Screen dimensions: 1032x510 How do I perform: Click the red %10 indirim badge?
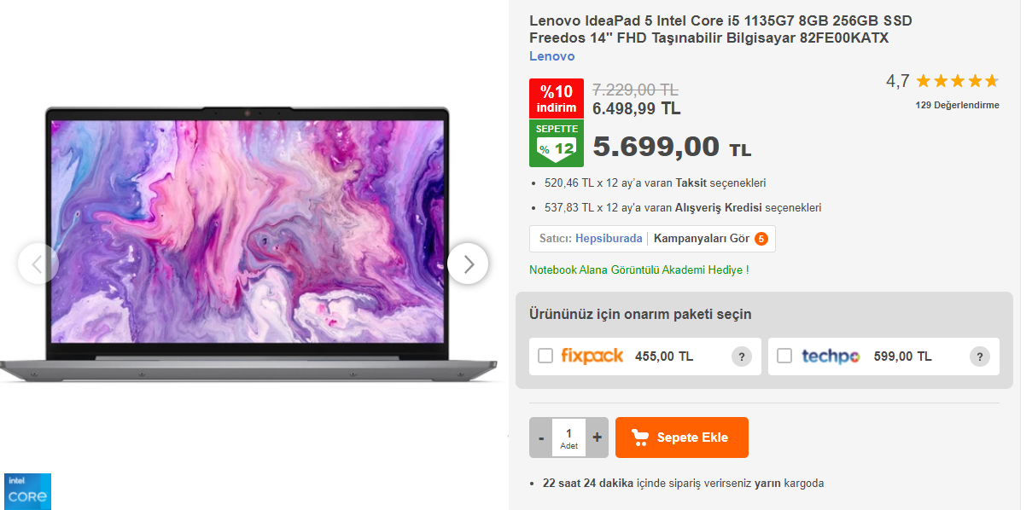557,99
